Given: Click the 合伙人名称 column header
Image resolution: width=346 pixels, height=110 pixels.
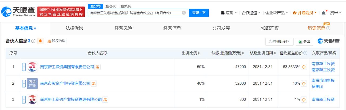Looking at the screenshot, I should [98, 53].
